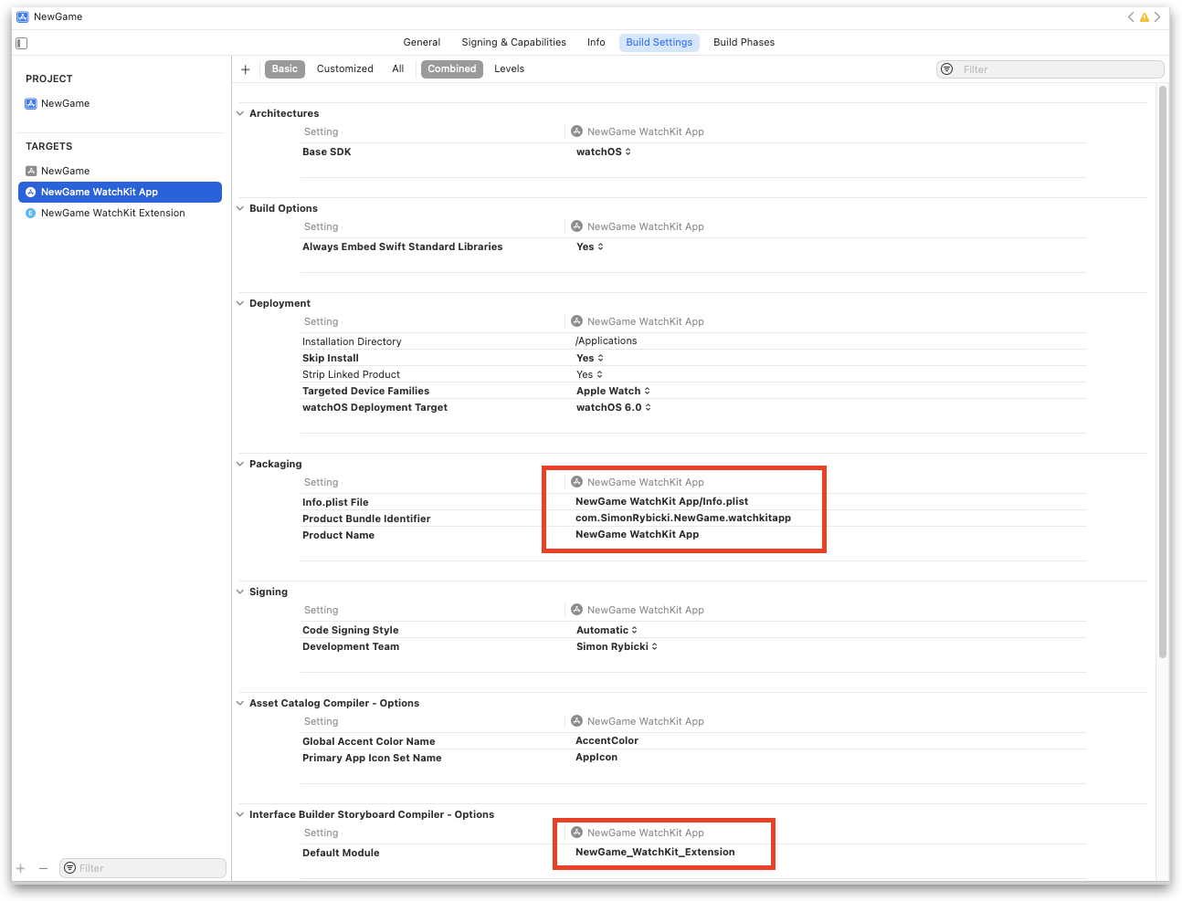Open Base SDK watchOS dropdown
This screenshot has width=1182, height=901.
pyautogui.click(x=604, y=152)
